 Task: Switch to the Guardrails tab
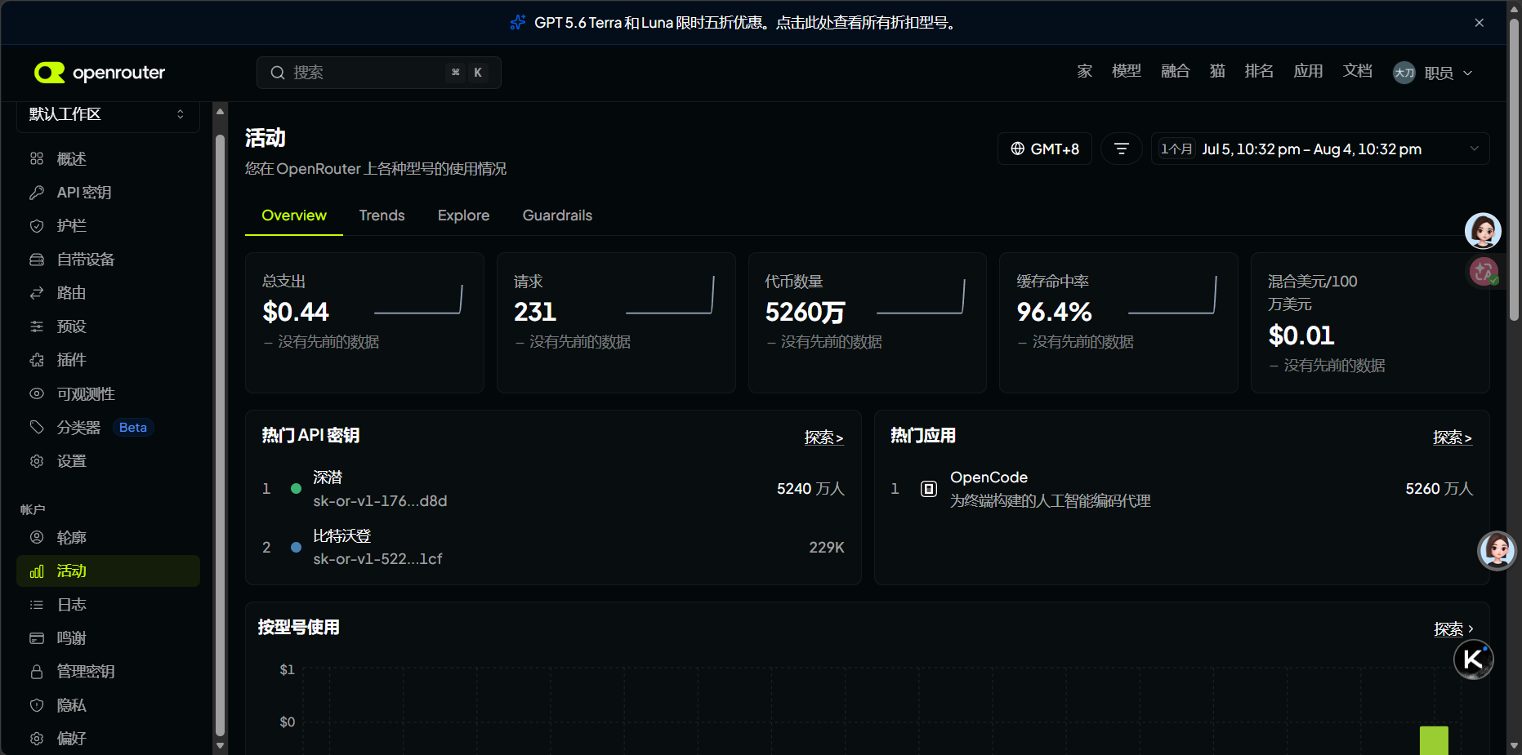557,215
